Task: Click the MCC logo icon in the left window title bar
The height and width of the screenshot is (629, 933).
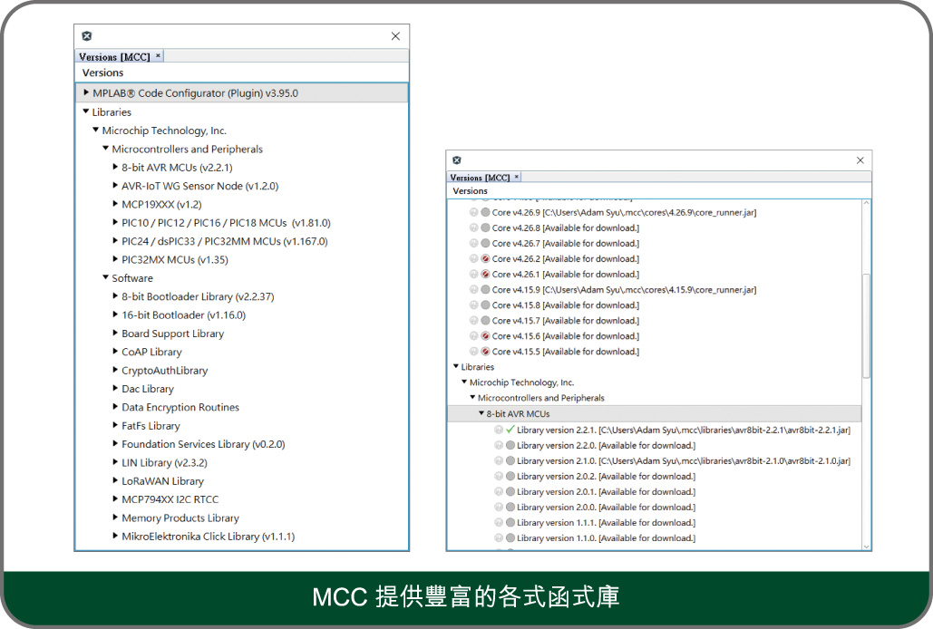Action: coord(86,36)
